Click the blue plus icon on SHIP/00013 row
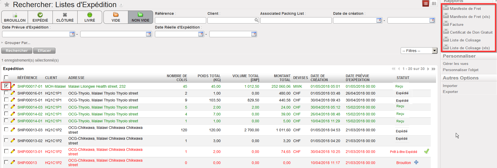The width and height of the screenshot is (497, 168). pyautogui.click(x=416, y=162)
